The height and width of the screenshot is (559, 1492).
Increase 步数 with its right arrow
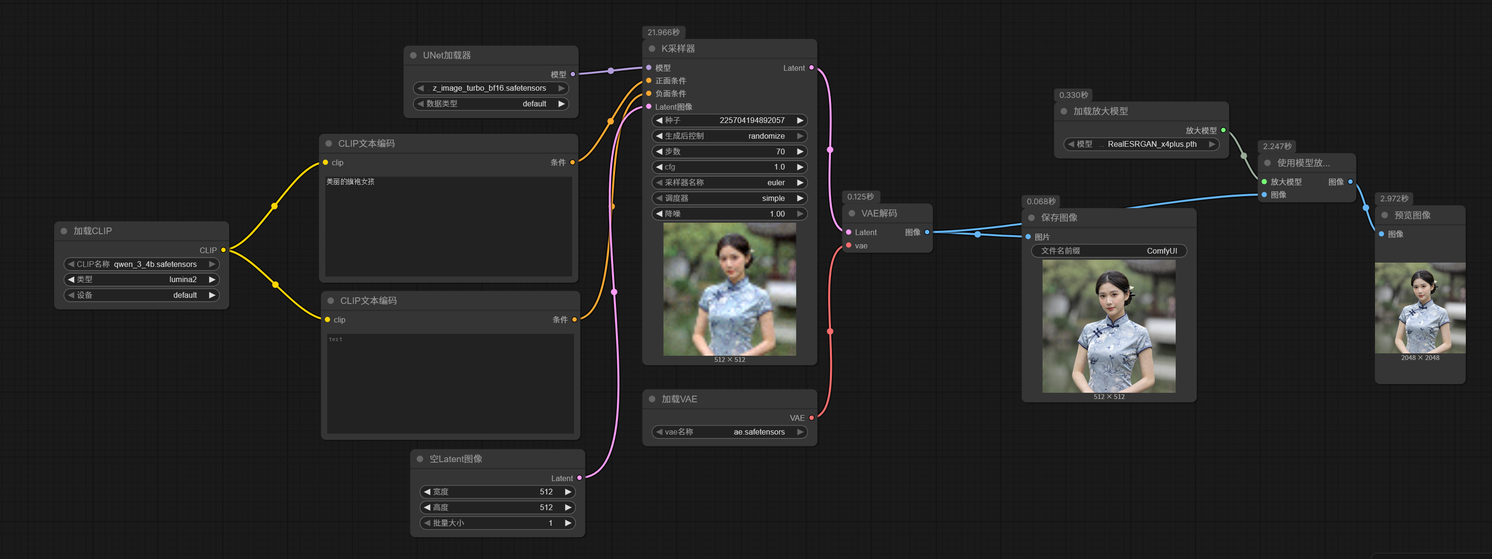click(x=800, y=152)
